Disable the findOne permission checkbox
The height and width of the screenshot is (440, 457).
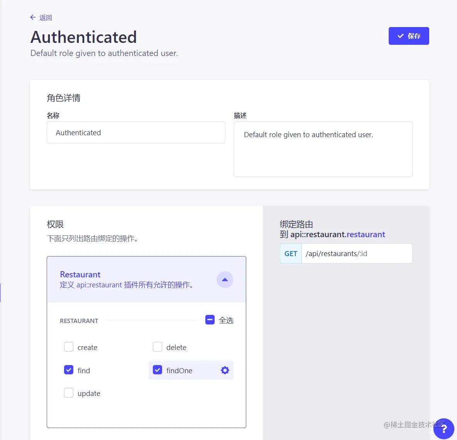tap(157, 370)
